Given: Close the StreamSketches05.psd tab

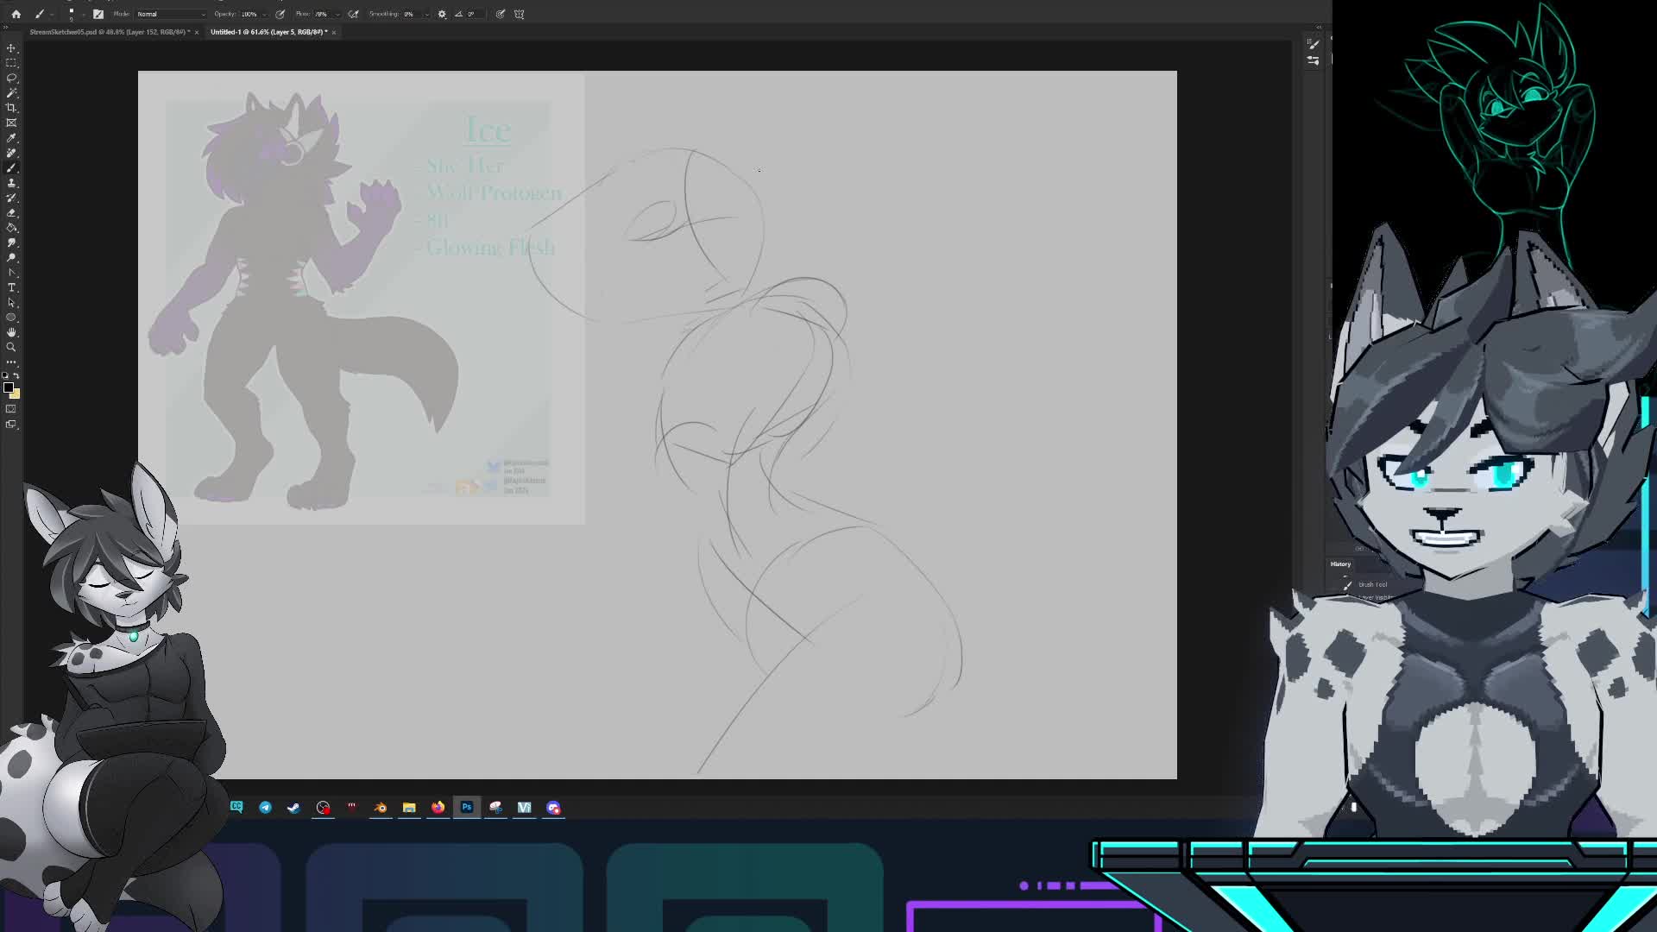Looking at the screenshot, I should tap(197, 33).
